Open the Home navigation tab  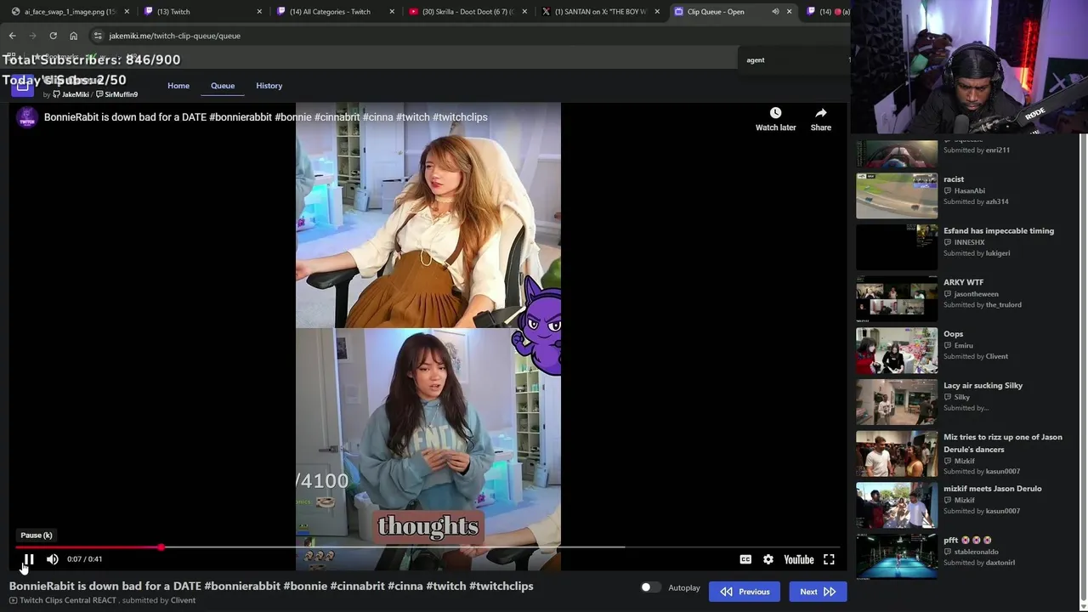coord(178,86)
